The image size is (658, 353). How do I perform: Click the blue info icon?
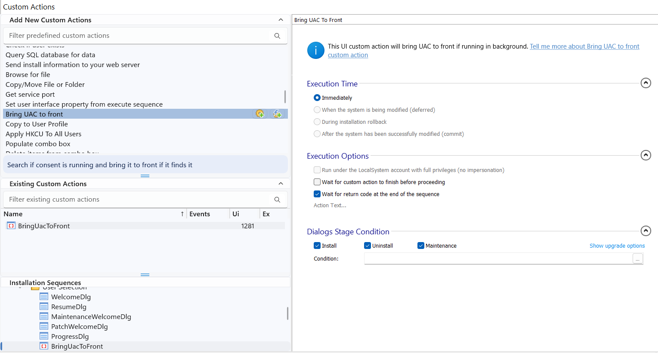(315, 51)
